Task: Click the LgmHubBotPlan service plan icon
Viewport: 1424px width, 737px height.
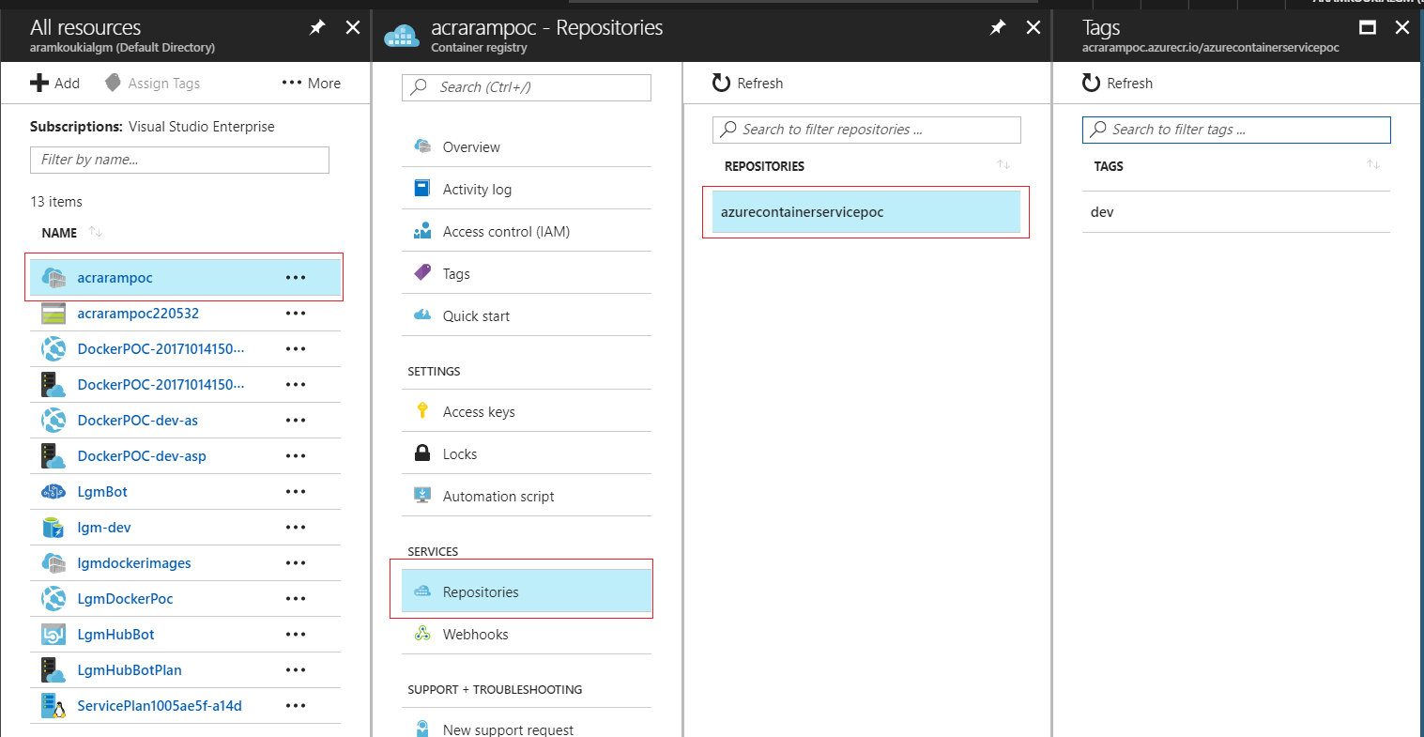Action: click(x=54, y=670)
